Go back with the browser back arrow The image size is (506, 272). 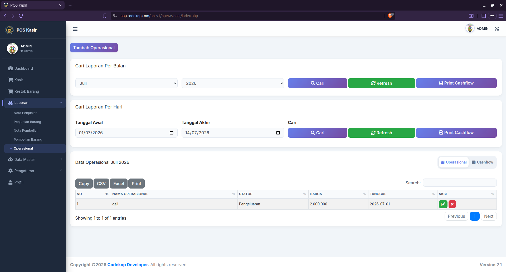tap(6, 16)
